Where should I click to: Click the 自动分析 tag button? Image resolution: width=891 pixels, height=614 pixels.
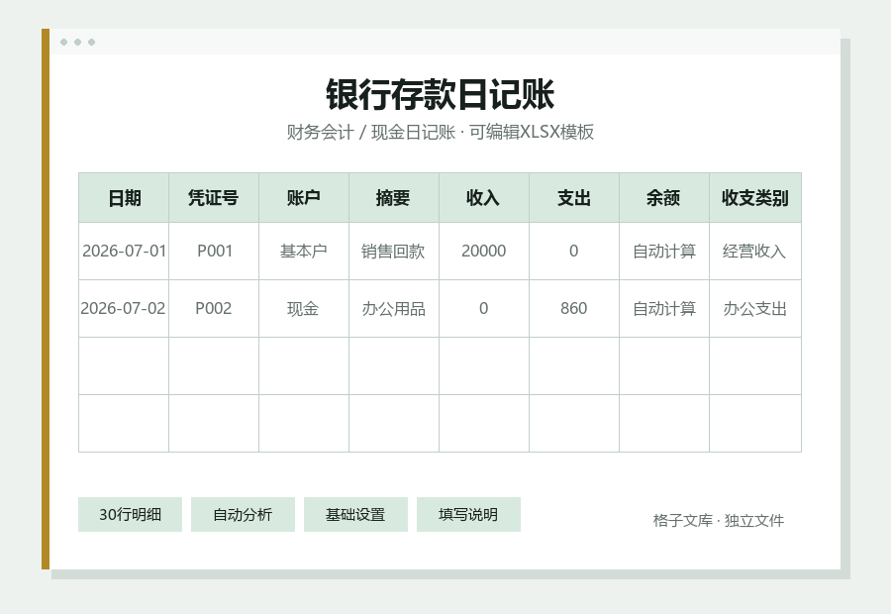pos(243,515)
